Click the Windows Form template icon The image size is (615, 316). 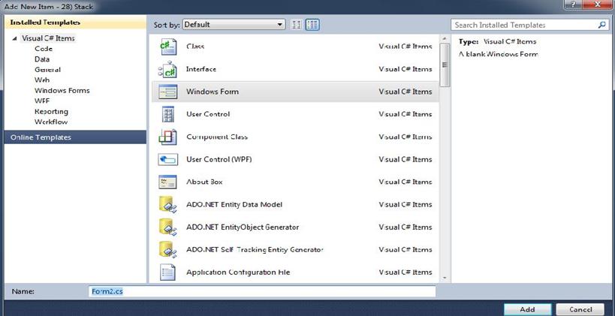coord(167,92)
